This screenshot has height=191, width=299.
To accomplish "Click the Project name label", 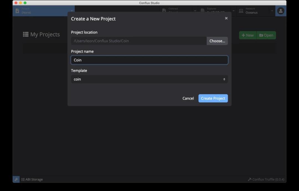I will coord(82,51).
